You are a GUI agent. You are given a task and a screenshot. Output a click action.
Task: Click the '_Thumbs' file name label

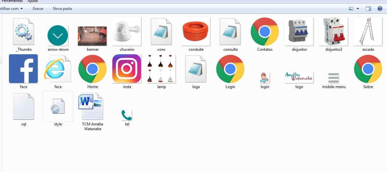point(24,49)
